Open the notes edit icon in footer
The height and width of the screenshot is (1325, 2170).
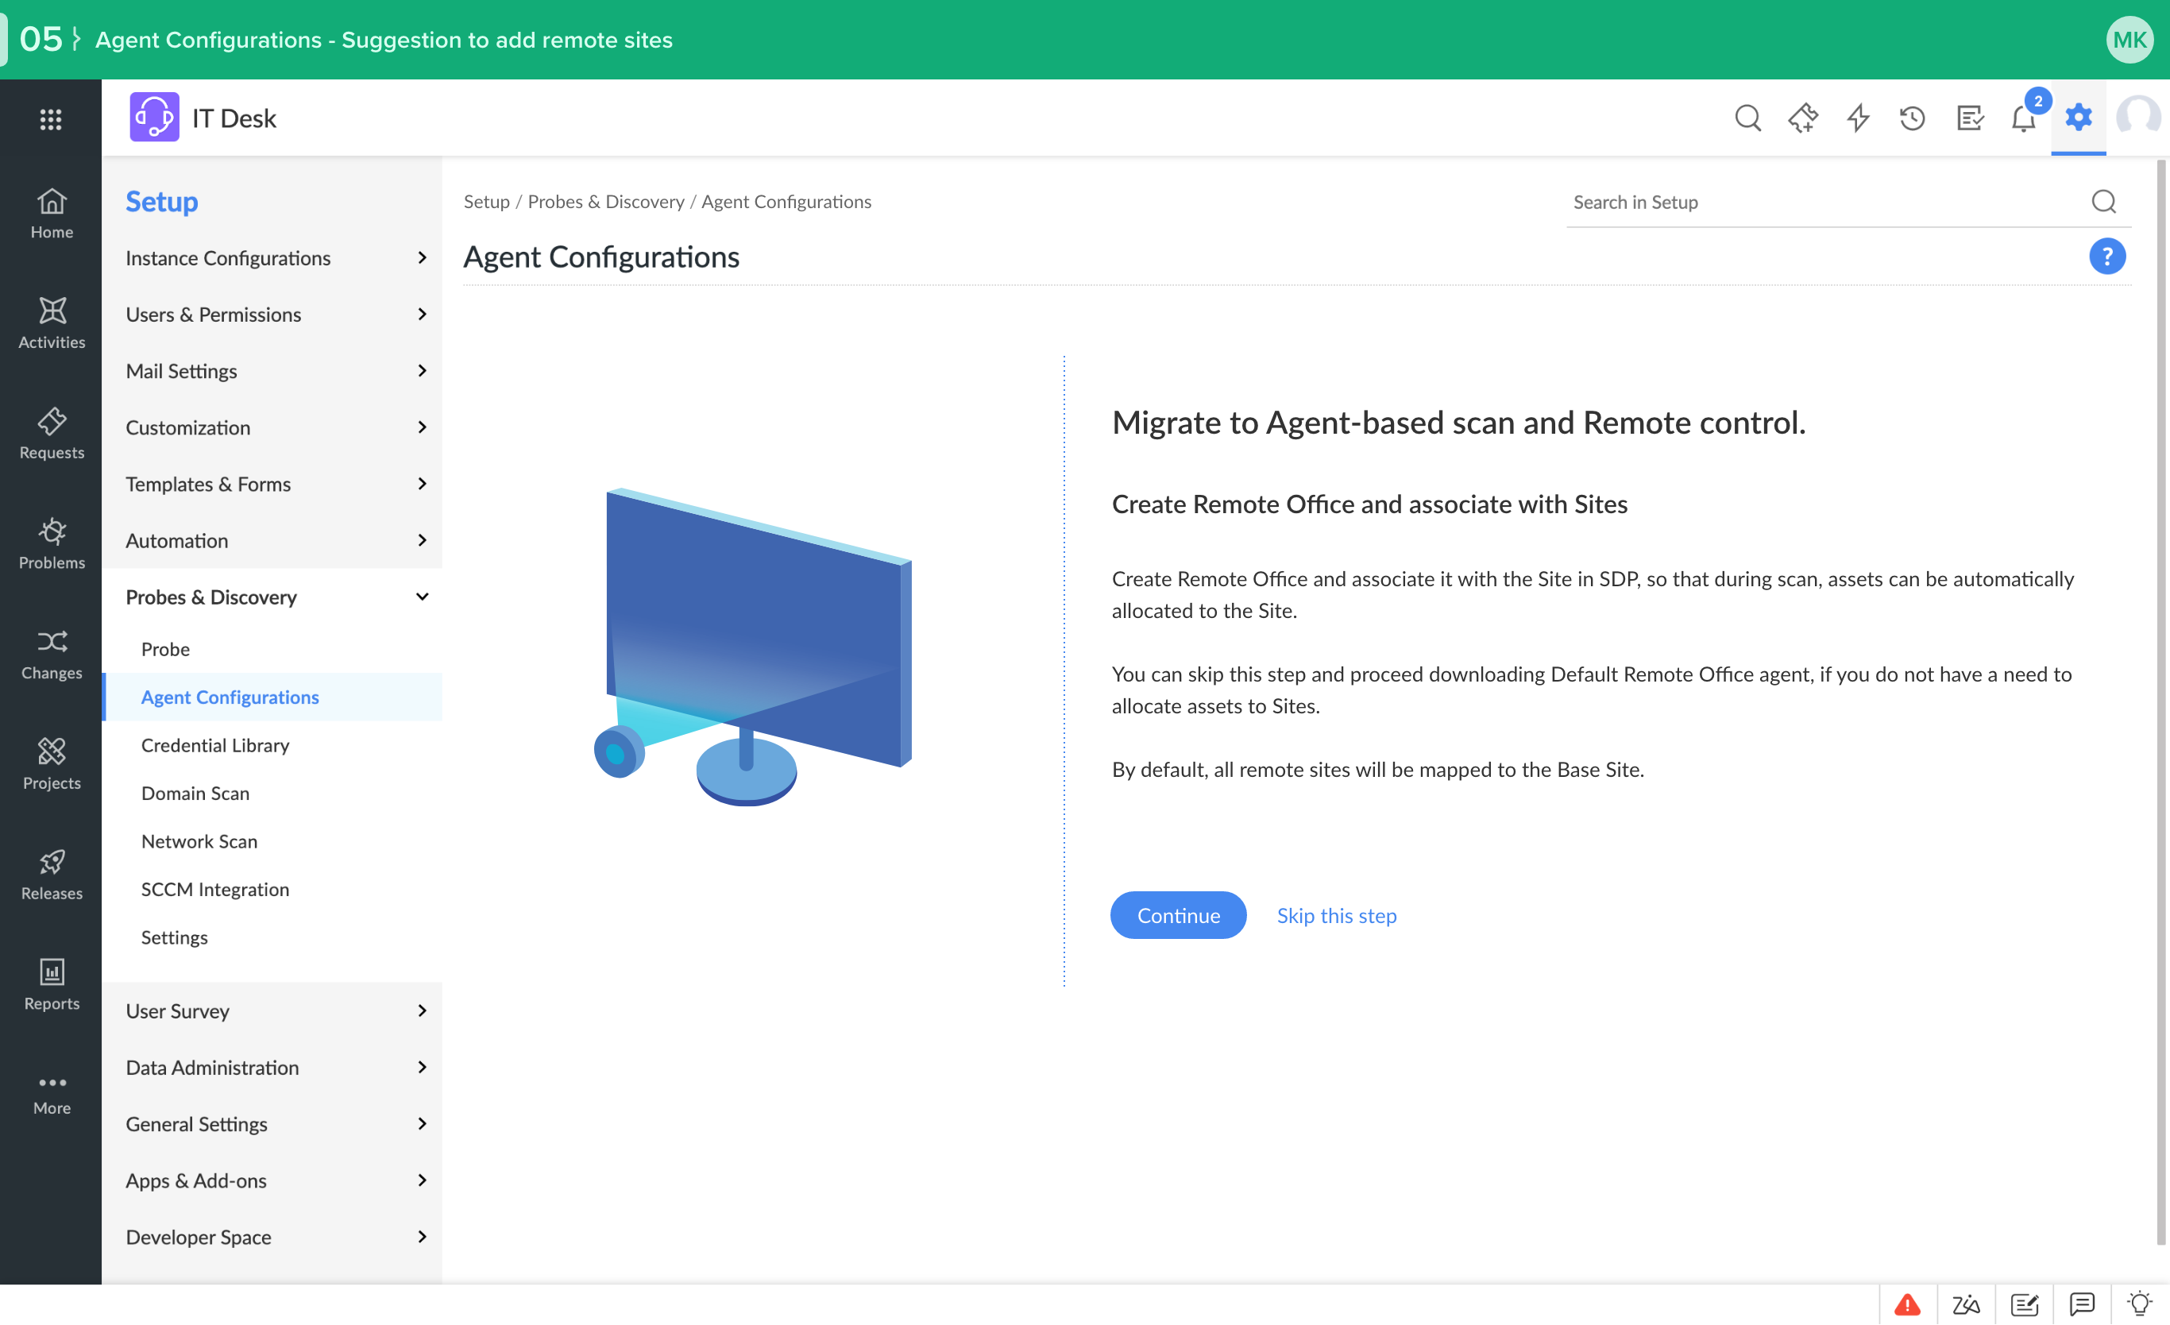pyautogui.click(x=2024, y=1304)
